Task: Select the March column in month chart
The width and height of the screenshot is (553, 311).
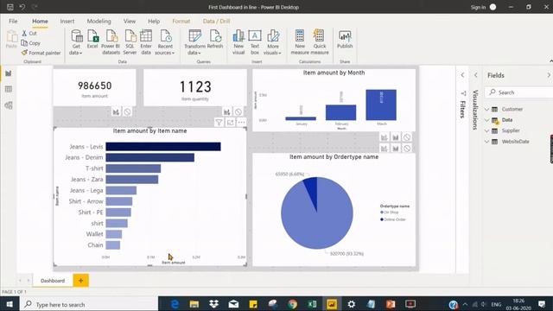Action: (381, 105)
